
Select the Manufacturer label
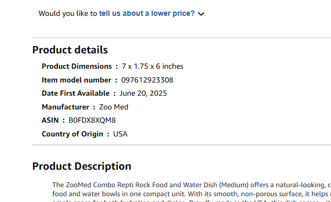click(65, 107)
